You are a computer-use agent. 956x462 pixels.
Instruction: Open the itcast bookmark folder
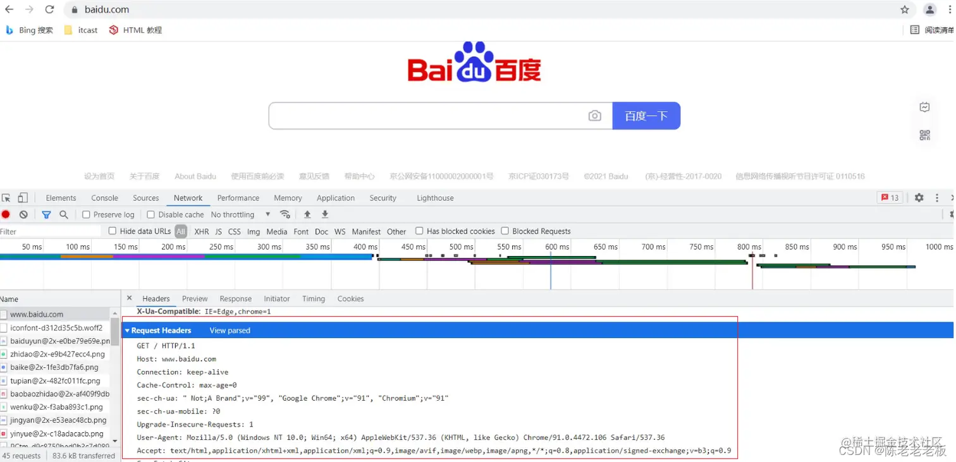point(81,30)
